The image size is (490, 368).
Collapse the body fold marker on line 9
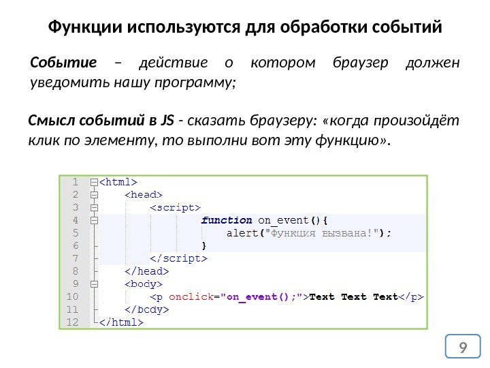point(94,284)
